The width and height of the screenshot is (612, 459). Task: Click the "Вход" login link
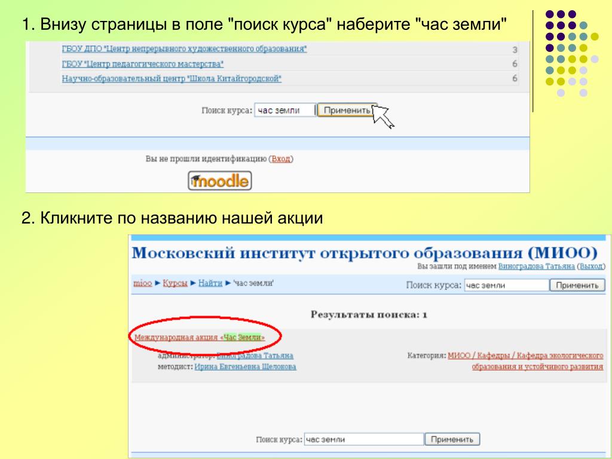[x=281, y=159]
